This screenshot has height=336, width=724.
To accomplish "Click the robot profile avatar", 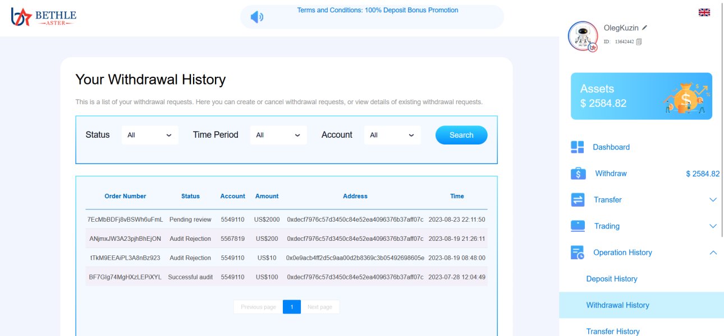I will (x=583, y=36).
